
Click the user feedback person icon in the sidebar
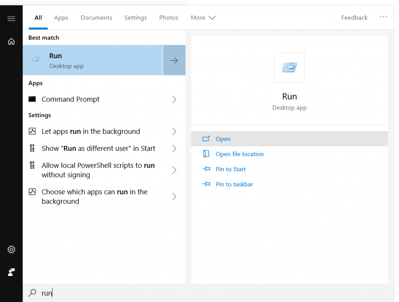(x=11, y=272)
